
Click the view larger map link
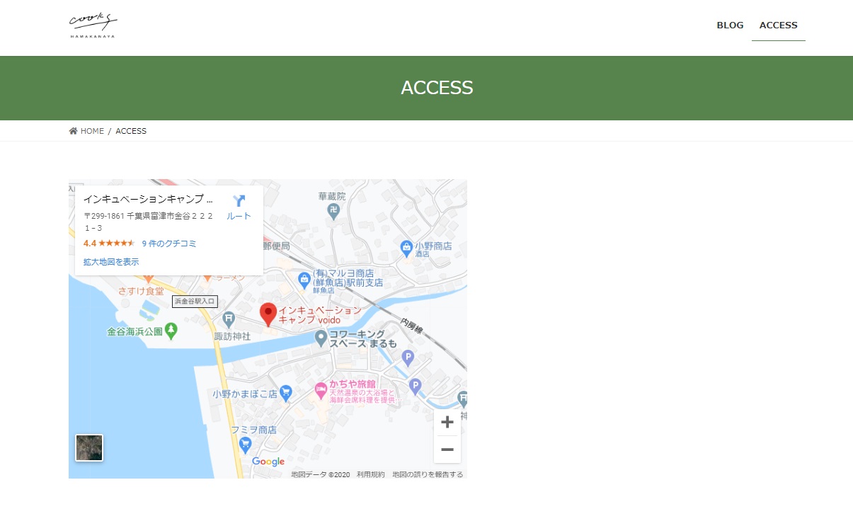111,262
